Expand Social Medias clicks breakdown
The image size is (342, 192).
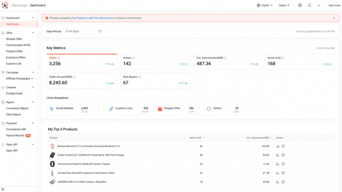(x=99, y=109)
